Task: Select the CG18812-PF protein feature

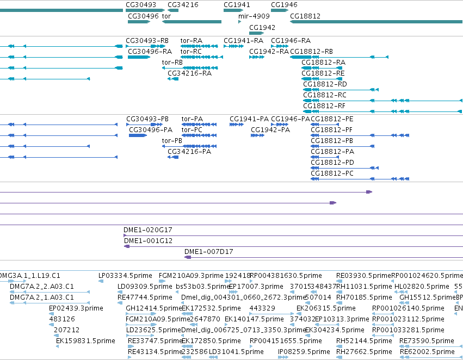Action: click(360, 135)
